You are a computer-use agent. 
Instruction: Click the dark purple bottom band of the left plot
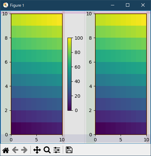pos(37,128)
